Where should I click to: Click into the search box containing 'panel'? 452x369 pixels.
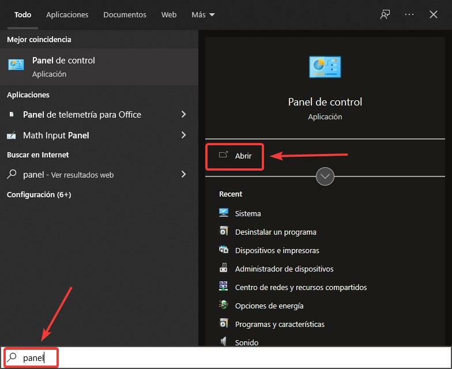pyautogui.click(x=226, y=357)
